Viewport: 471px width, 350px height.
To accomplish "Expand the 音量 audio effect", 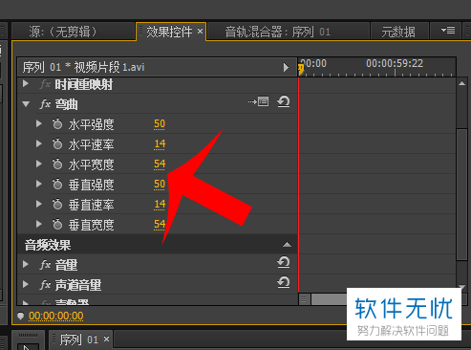I will click(26, 264).
